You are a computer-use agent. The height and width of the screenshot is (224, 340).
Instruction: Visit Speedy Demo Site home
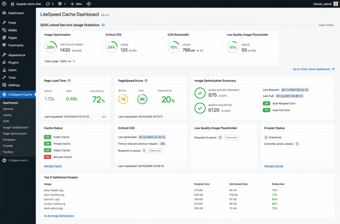[26, 4]
